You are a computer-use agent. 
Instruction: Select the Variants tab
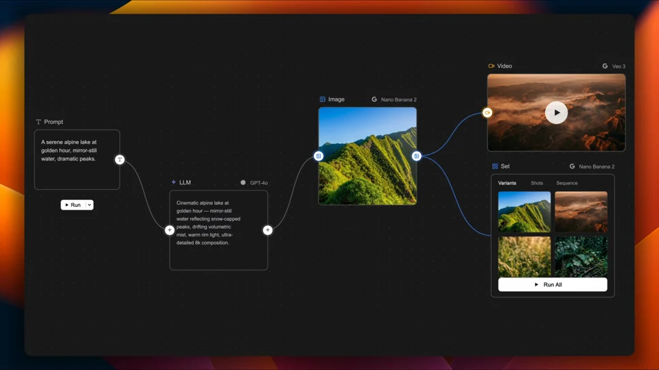[507, 183]
